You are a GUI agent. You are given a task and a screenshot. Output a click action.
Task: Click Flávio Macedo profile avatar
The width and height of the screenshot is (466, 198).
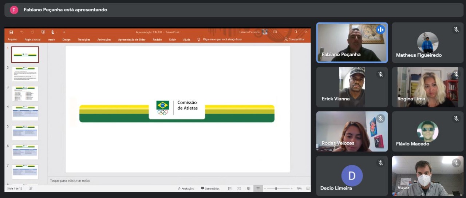point(428,131)
